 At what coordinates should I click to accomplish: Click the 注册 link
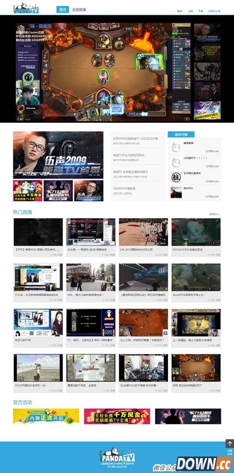point(190,11)
